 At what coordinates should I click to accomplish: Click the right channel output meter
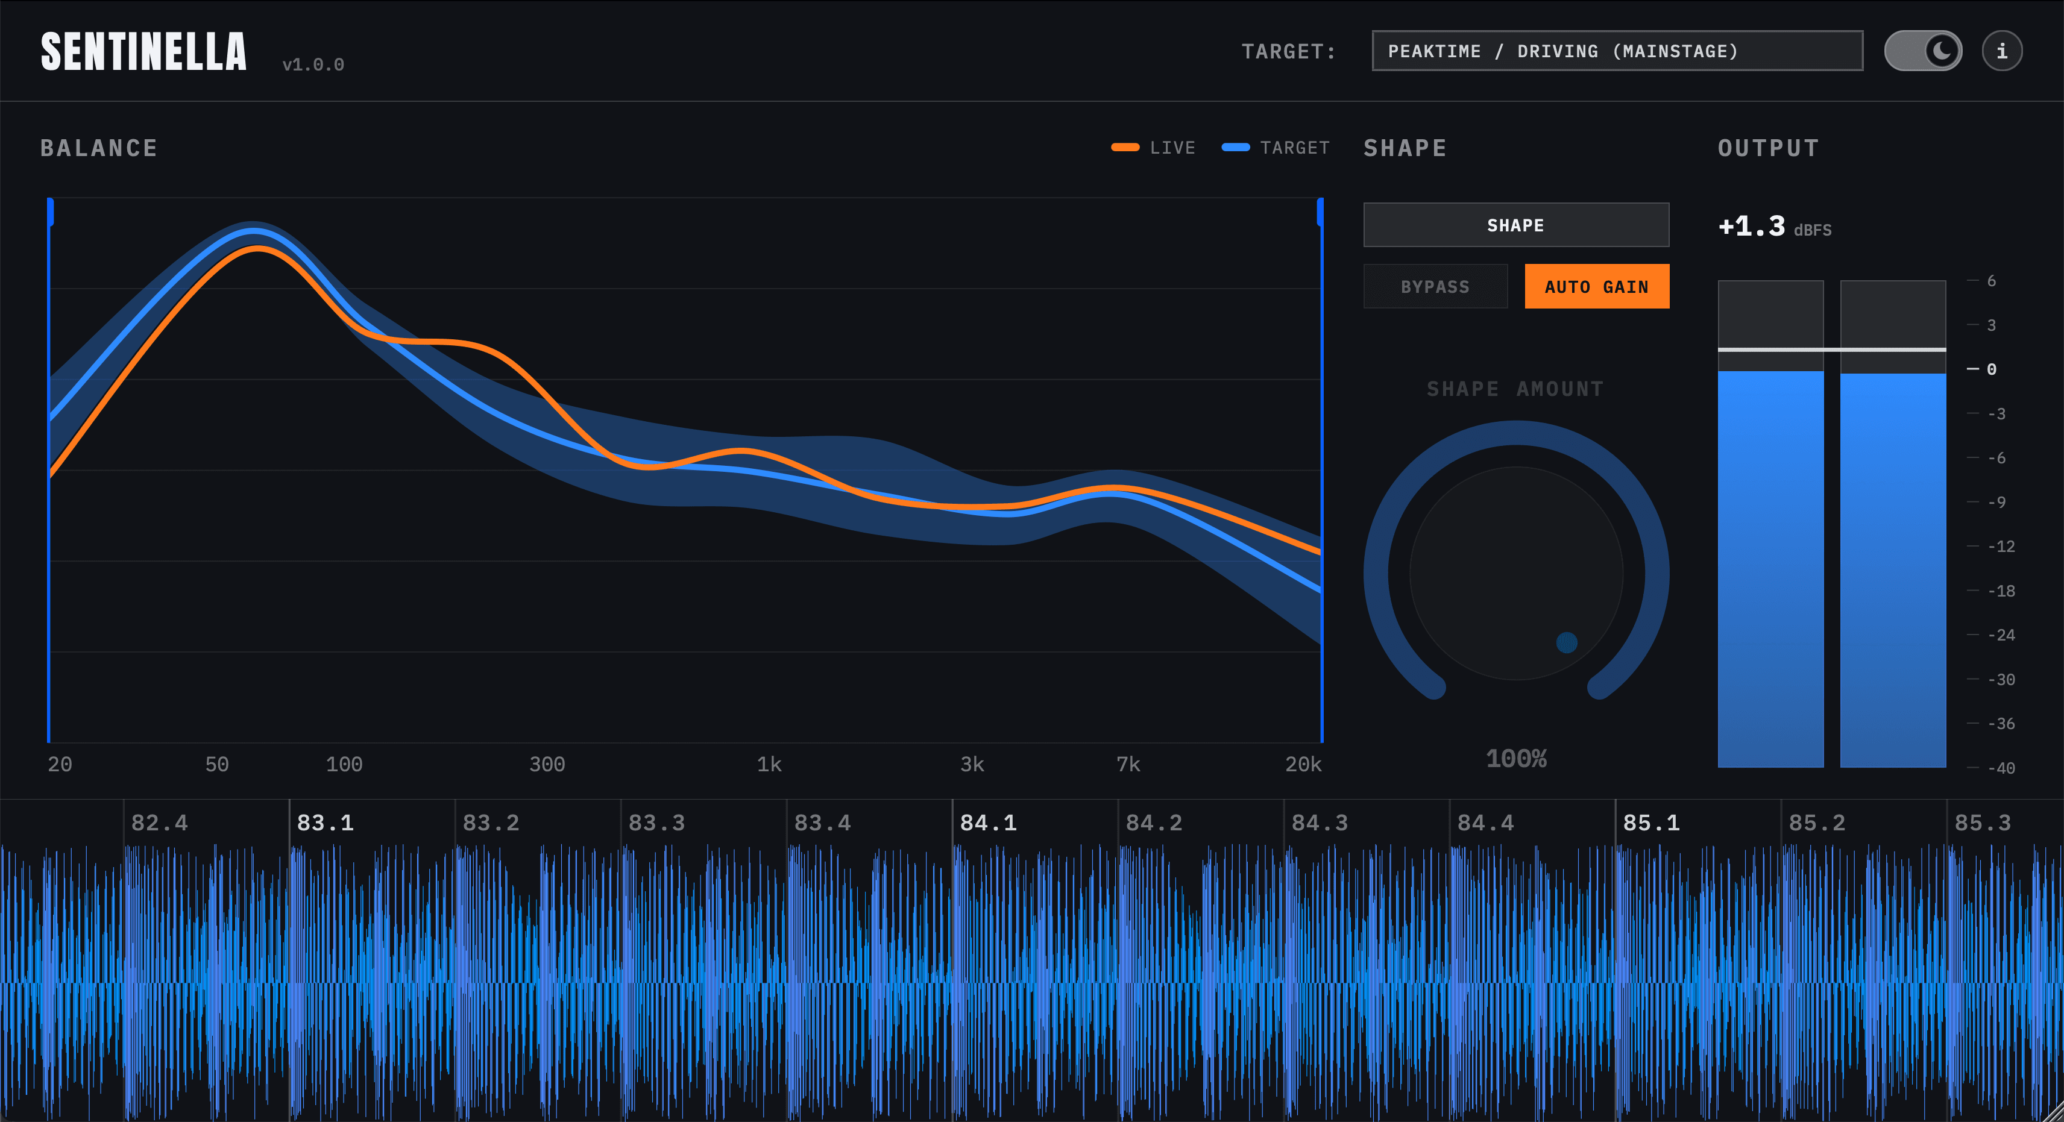pyautogui.click(x=1893, y=524)
